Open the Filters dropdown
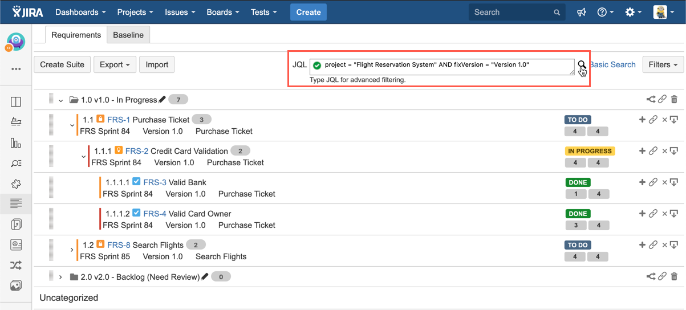Viewport: 686px width, 310px height. tap(663, 64)
